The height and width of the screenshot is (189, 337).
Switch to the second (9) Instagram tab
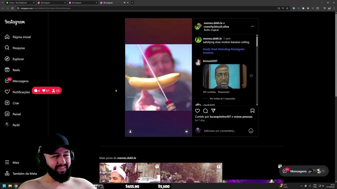(83, 3)
